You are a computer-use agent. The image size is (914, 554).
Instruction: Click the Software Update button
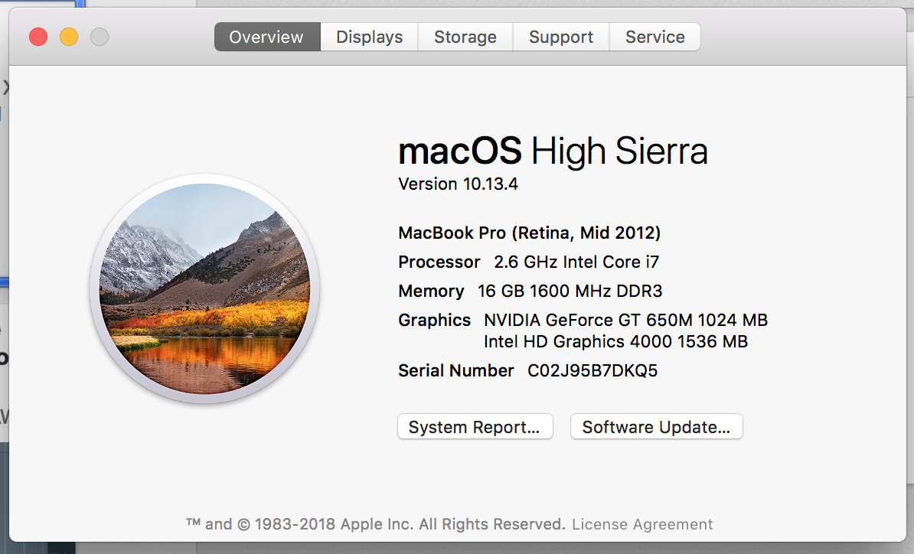656,426
